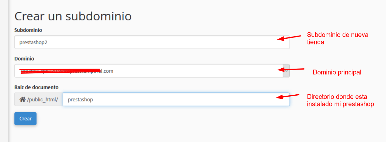
Task: Click the red arrow pointing at Subdominio field
Action: click(289, 37)
